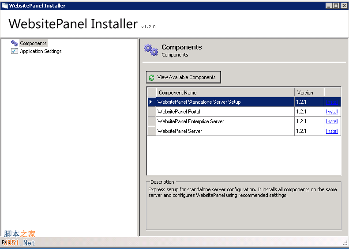Click the resize grip in bottom-right corner
This screenshot has width=349, height=249.
345,243
